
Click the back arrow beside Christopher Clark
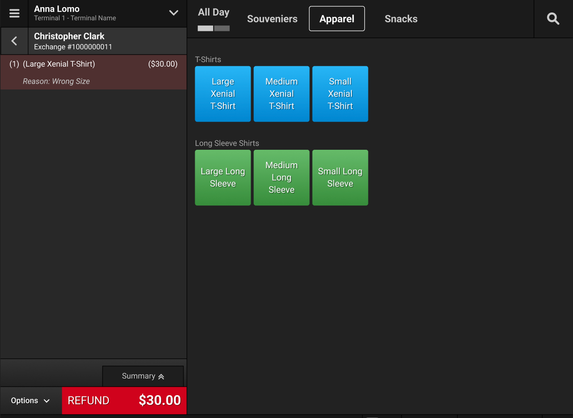click(x=14, y=41)
